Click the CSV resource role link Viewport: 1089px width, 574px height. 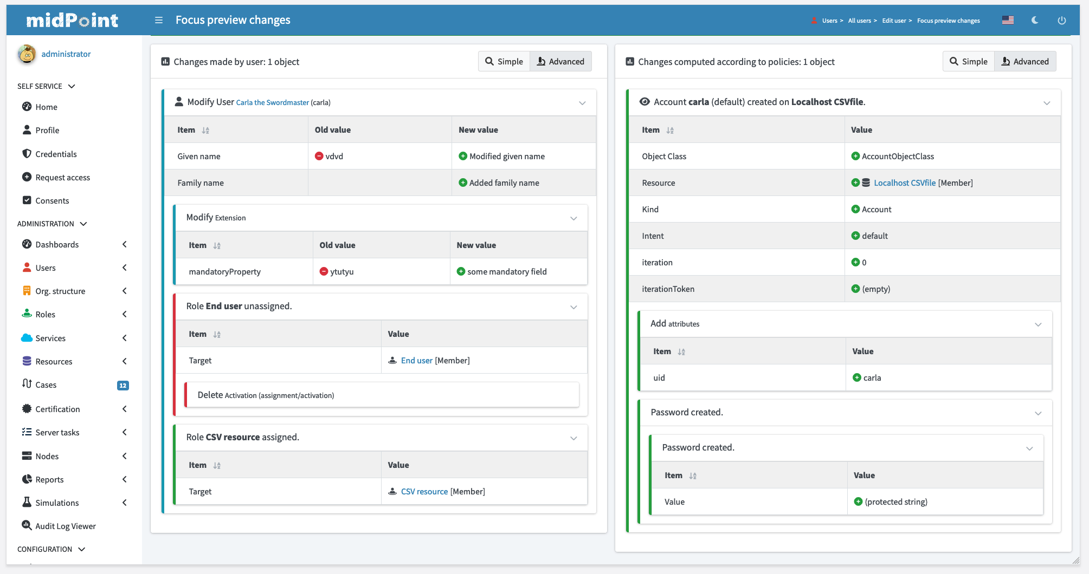click(x=424, y=492)
